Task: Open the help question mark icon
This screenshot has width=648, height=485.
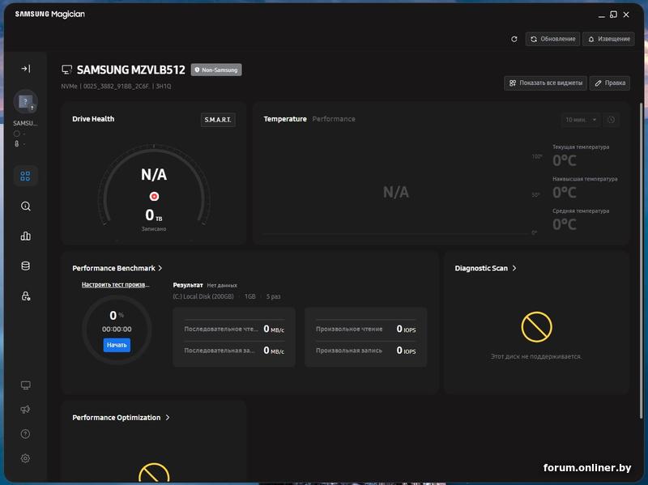Action: coord(25,434)
